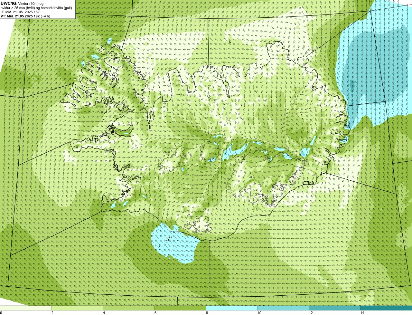Click the '2' scale label

pos(52,313)
